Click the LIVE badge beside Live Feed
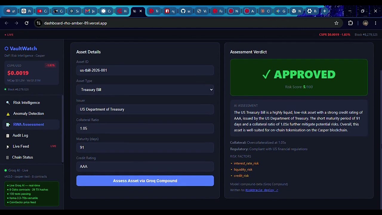Image resolution: width=382 pixels, height=215 pixels. pos(53,146)
